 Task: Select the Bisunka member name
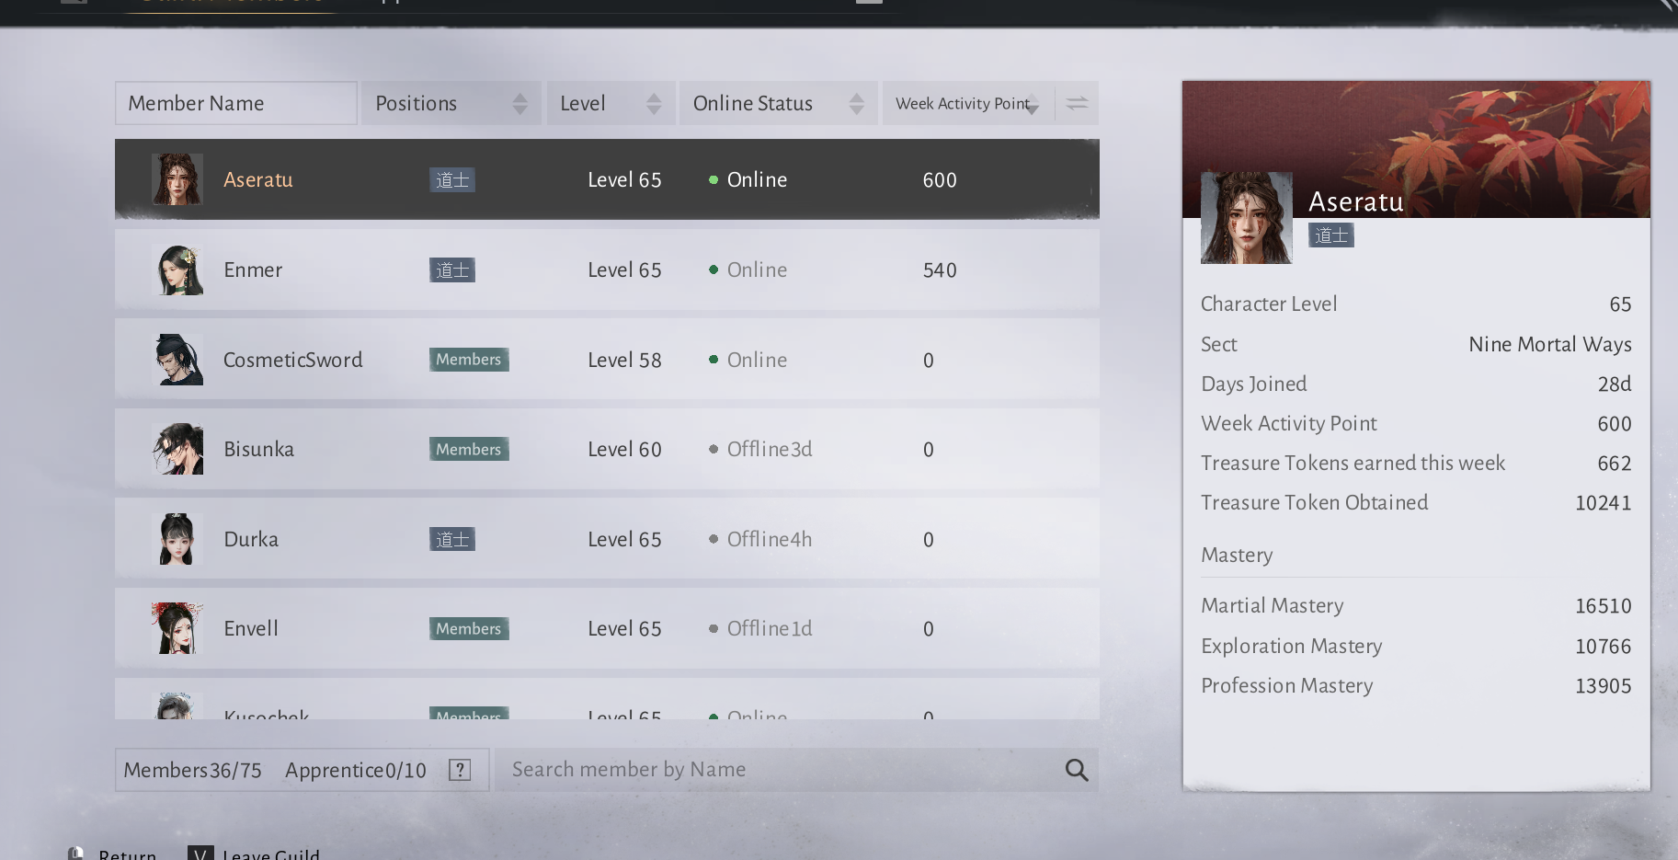pos(259,449)
